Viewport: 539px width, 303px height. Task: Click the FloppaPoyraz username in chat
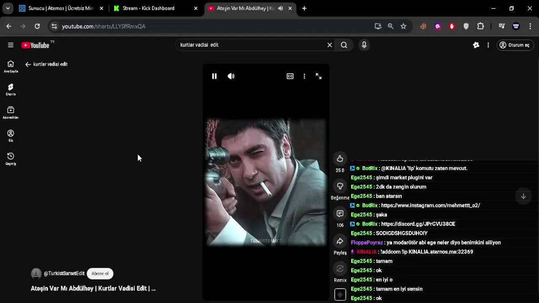pos(367,242)
